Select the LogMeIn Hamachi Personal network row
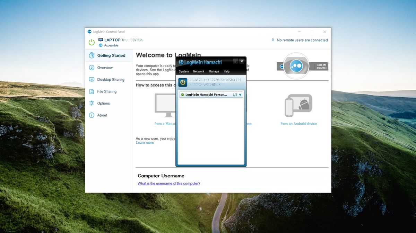416x233 pixels. pos(211,95)
